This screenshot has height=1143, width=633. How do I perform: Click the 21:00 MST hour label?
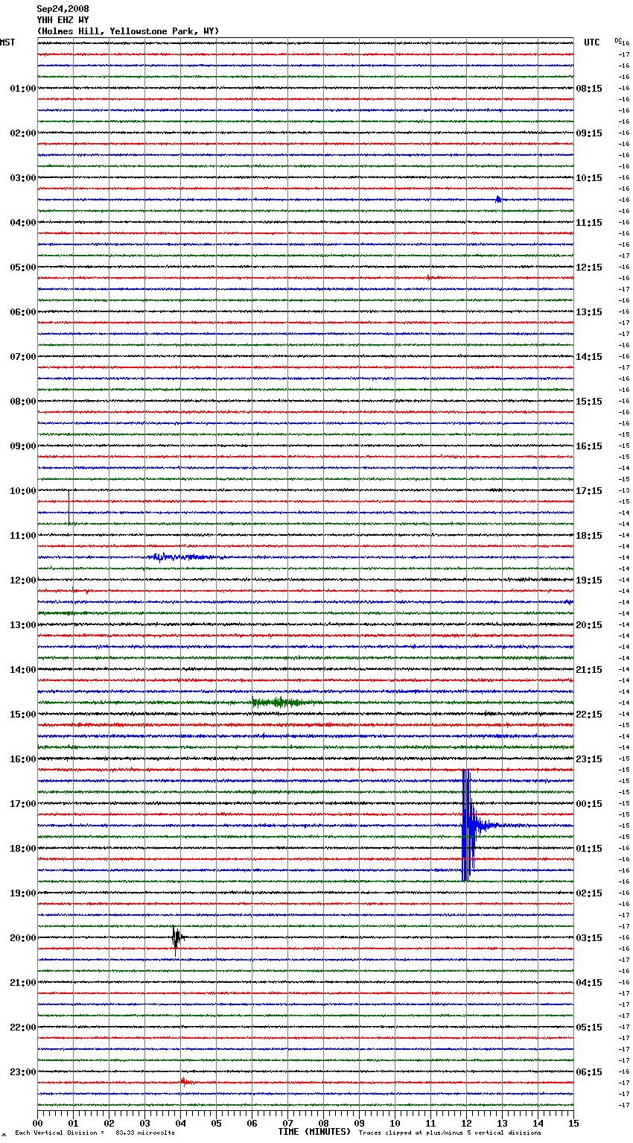tap(23, 983)
